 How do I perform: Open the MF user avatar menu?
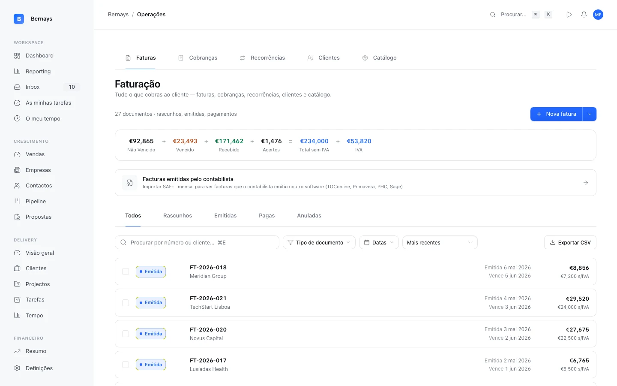point(598,15)
